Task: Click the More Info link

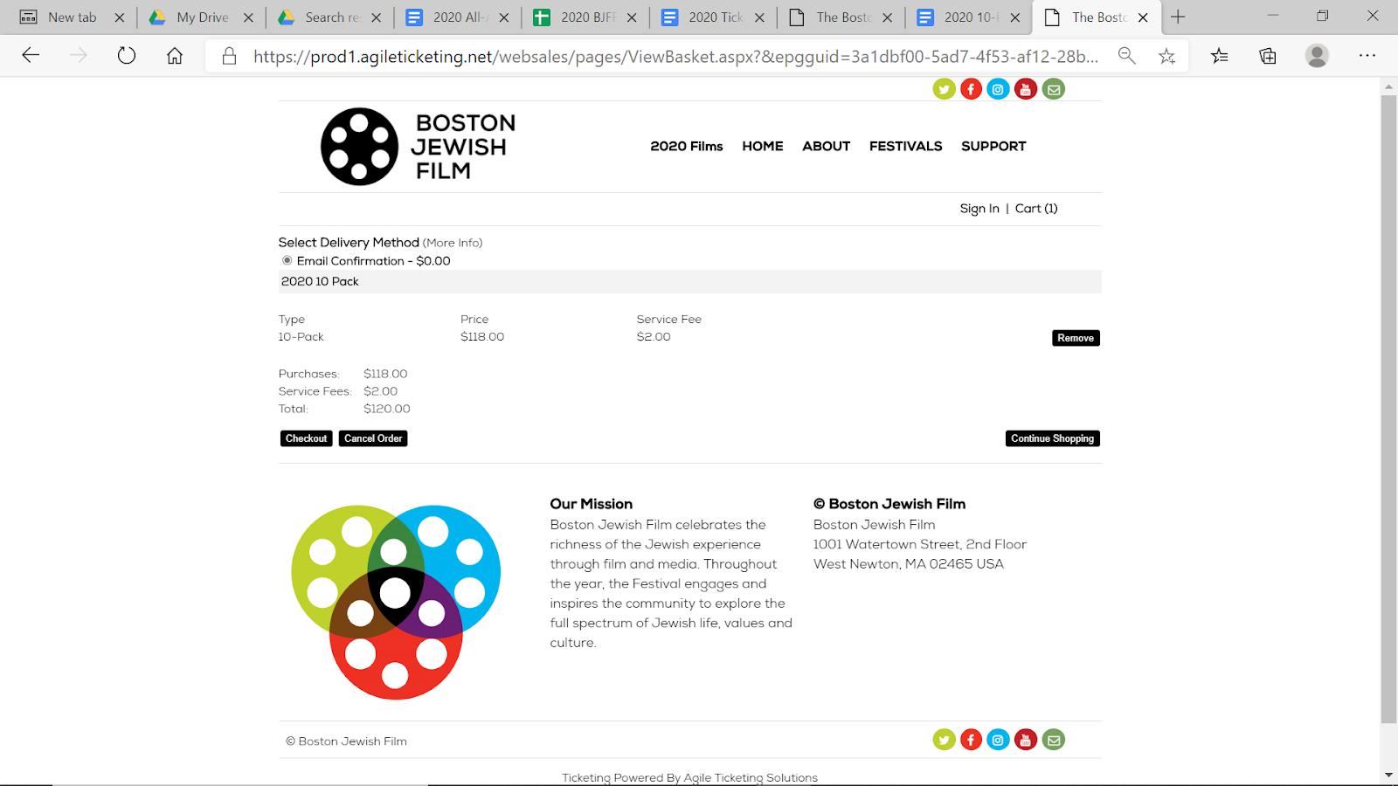Action: coord(453,243)
